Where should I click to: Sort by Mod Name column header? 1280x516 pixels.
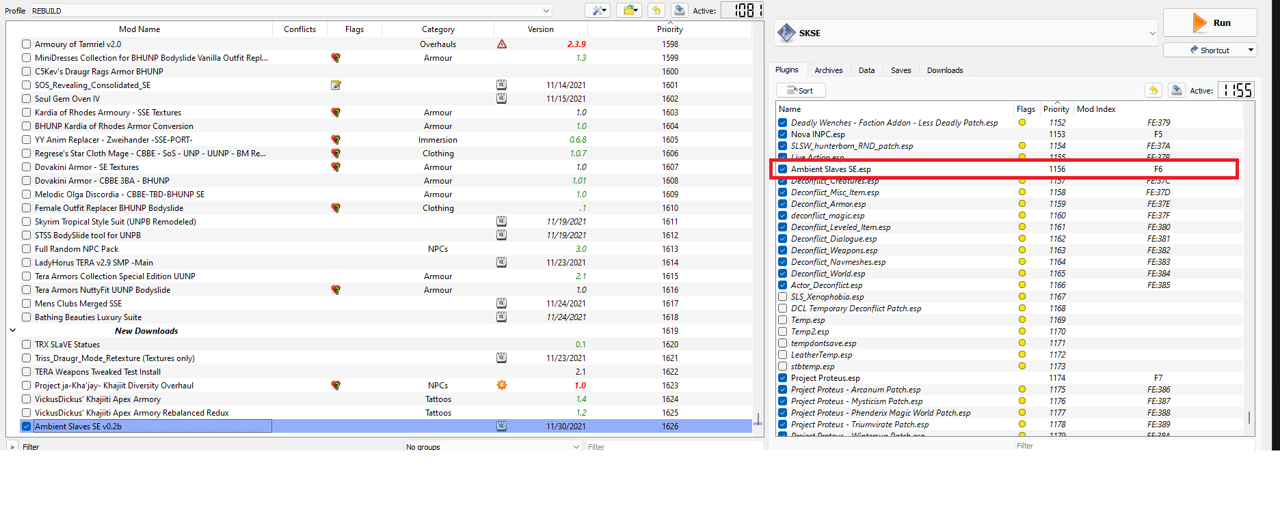(x=139, y=29)
